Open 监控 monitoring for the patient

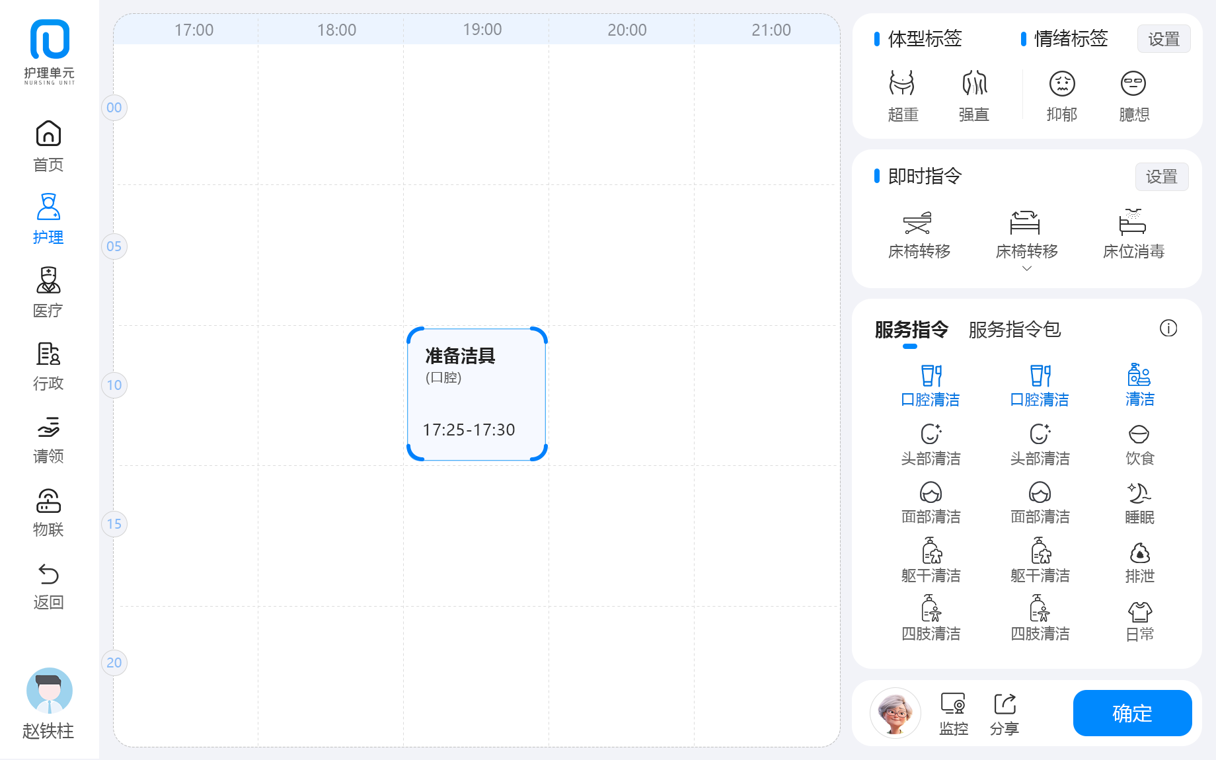(x=953, y=714)
